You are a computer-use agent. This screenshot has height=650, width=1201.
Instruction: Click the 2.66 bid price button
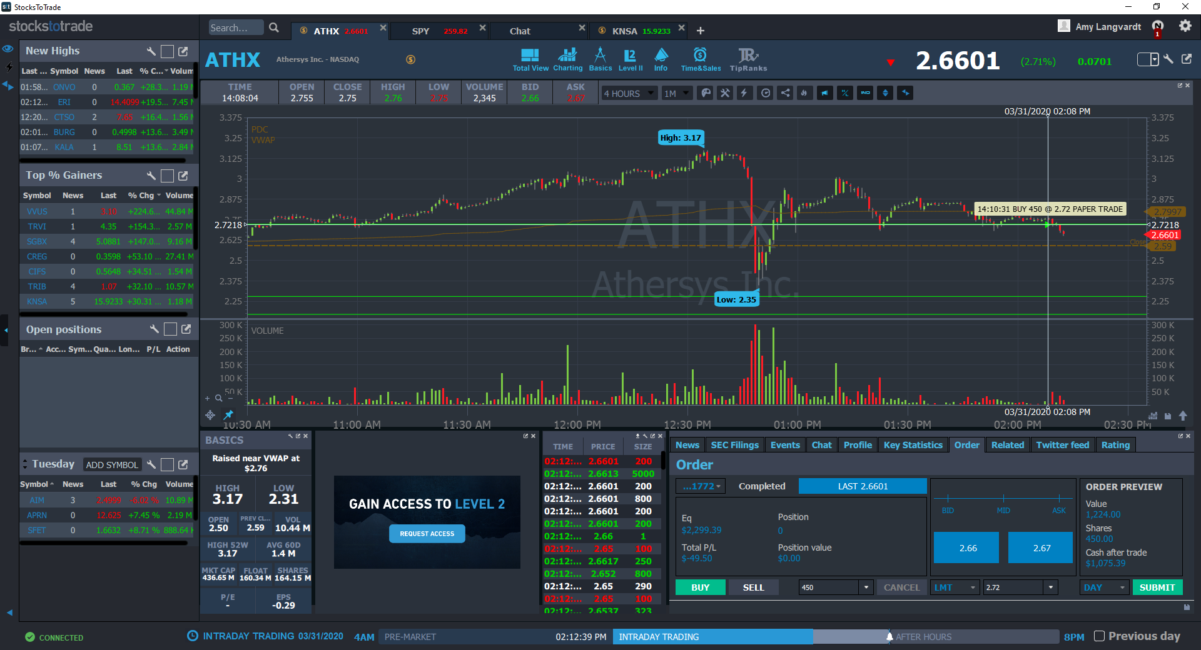[967, 548]
